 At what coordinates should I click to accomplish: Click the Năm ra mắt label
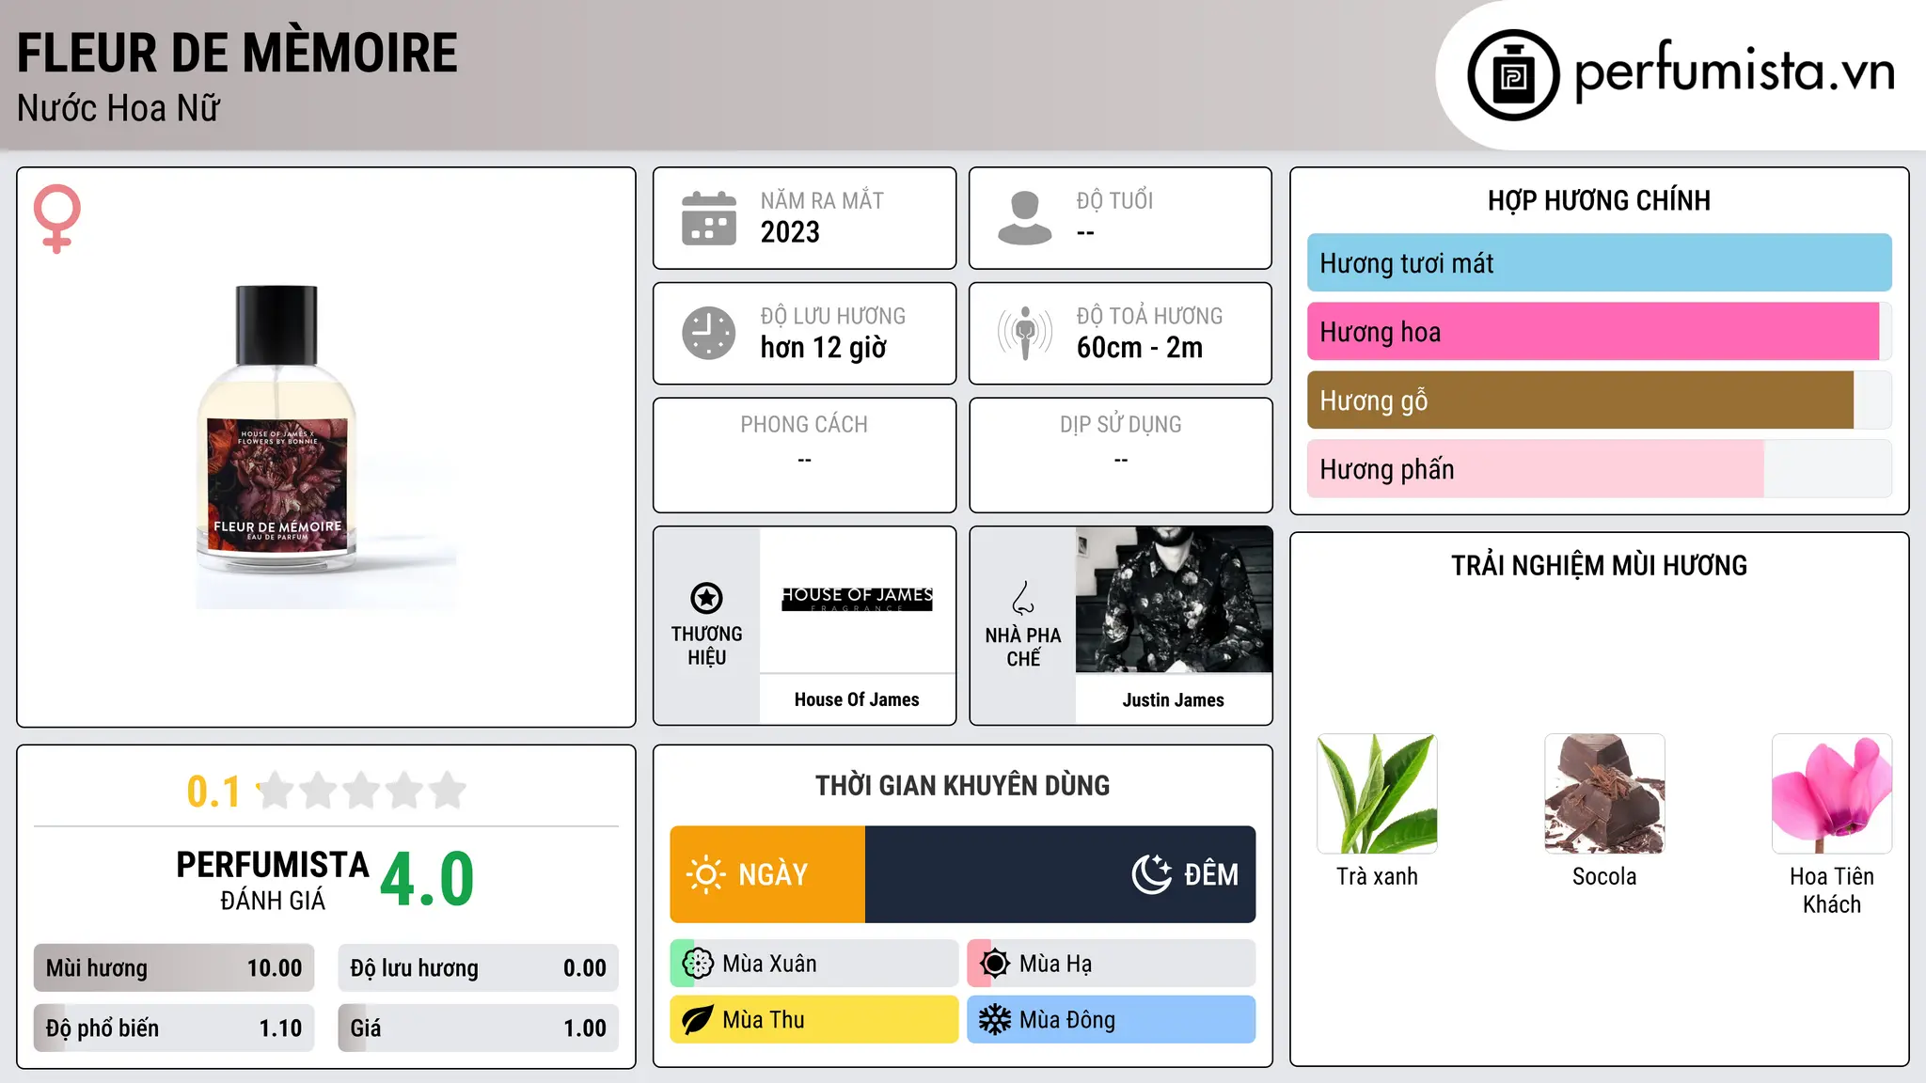822,200
